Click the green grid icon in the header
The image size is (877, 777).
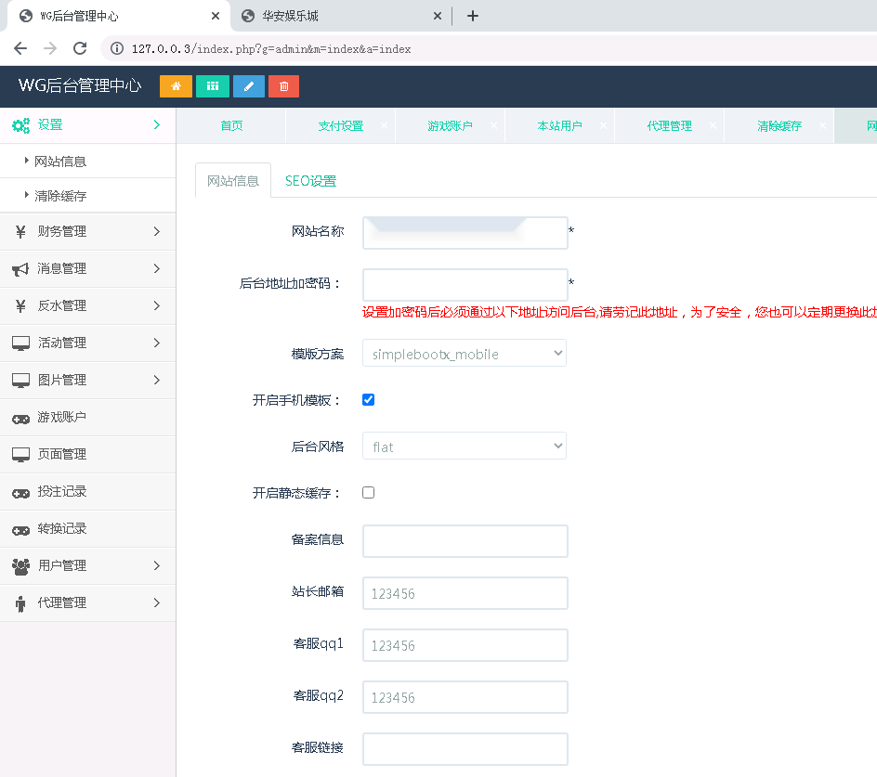[x=212, y=85]
